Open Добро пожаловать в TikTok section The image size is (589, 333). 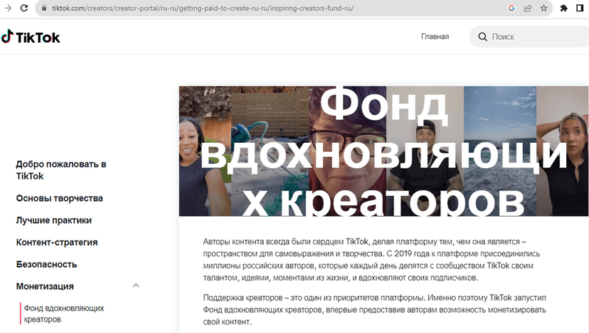[x=61, y=170]
